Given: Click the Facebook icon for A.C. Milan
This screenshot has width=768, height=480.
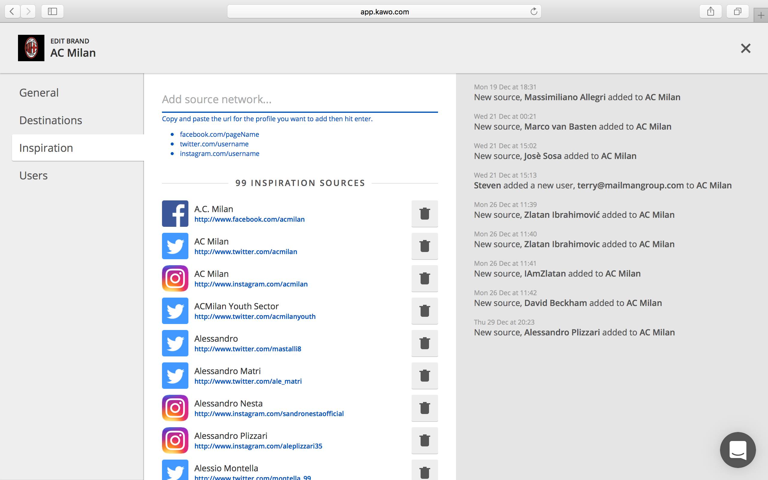Looking at the screenshot, I should click(x=175, y=214).
